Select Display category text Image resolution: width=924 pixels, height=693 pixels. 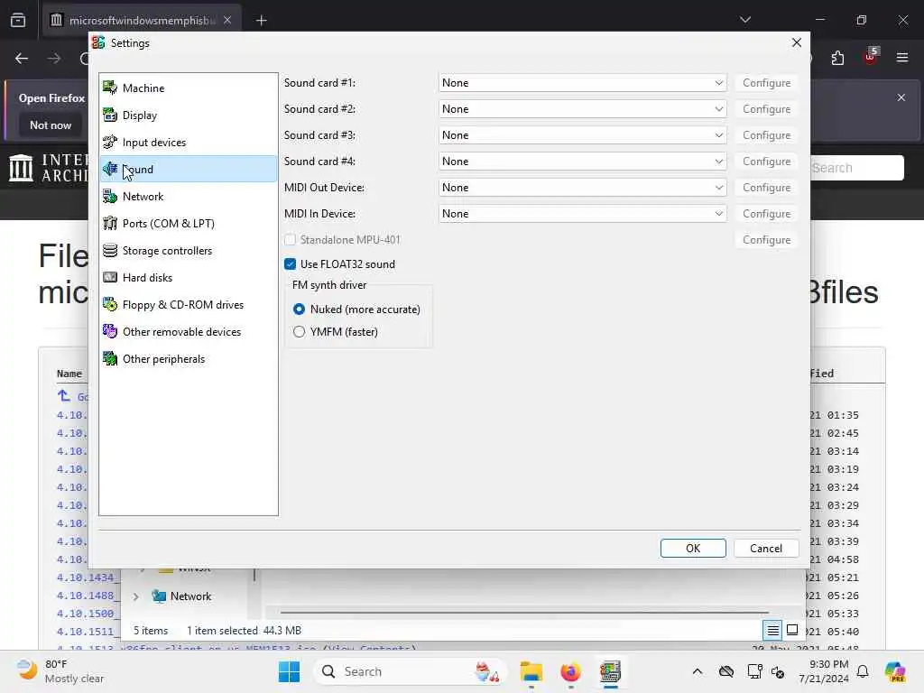point(140,115)
